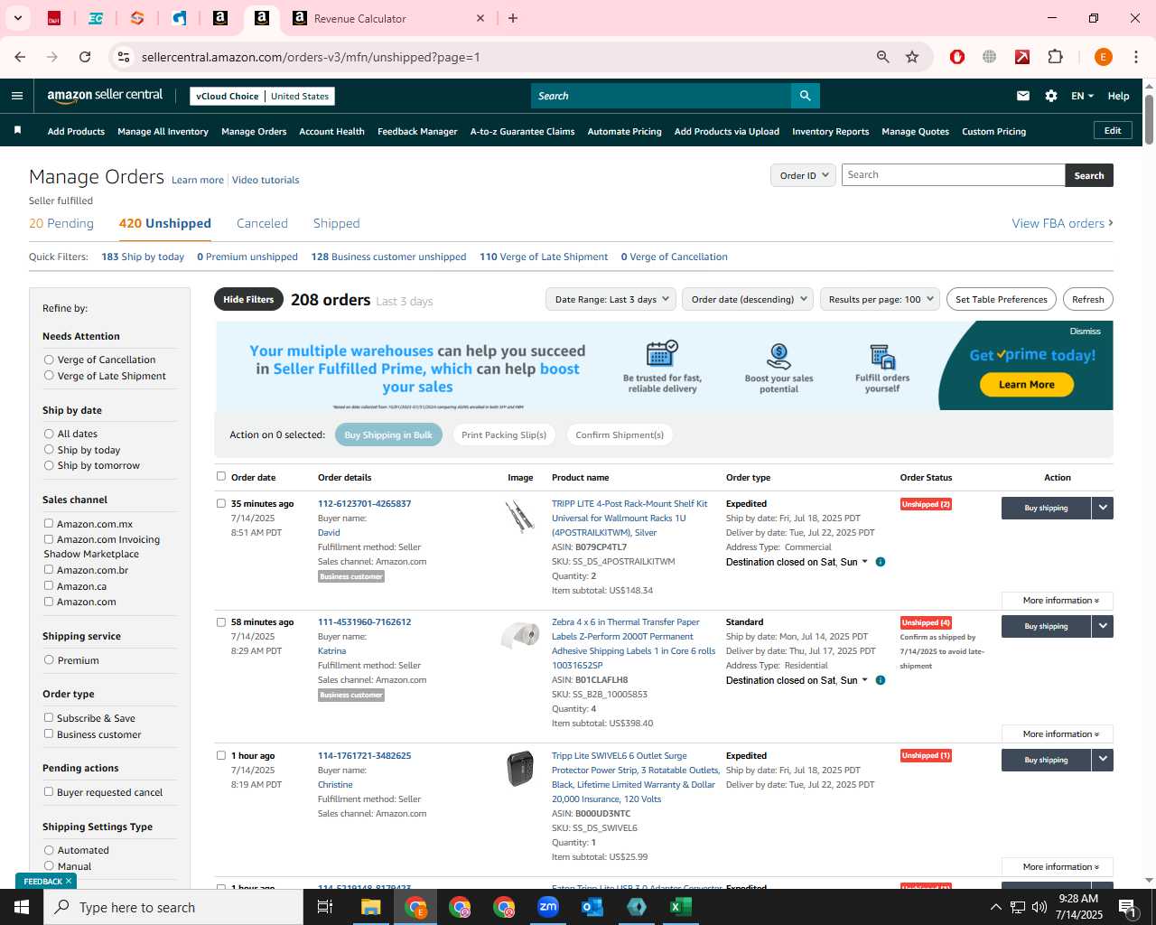This screenshot has width=1156, height=925.
Task: Click the magnifier search button in header
Action: (x=805, y=96)
